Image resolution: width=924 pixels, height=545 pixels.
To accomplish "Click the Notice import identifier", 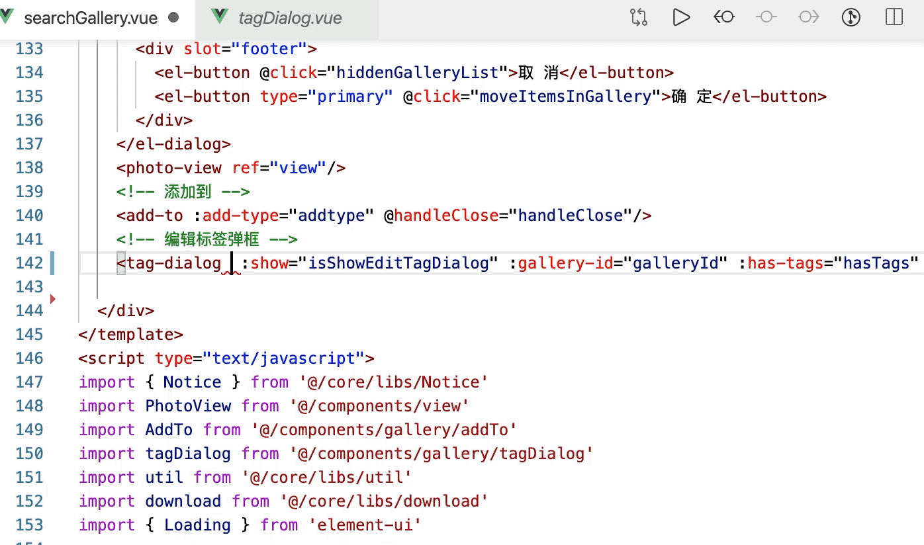I will pyautogui.click(x=193, y=382).
